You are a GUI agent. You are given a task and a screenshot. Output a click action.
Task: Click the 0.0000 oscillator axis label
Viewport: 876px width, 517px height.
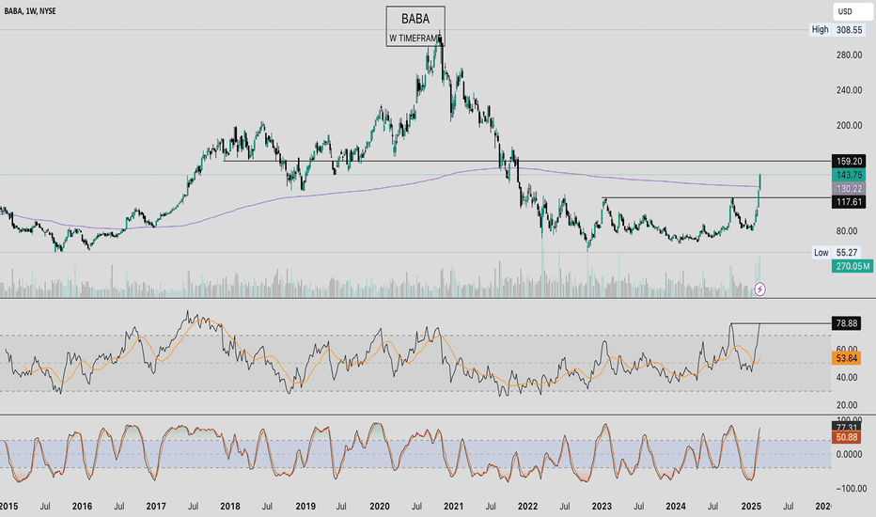(849, 454)
